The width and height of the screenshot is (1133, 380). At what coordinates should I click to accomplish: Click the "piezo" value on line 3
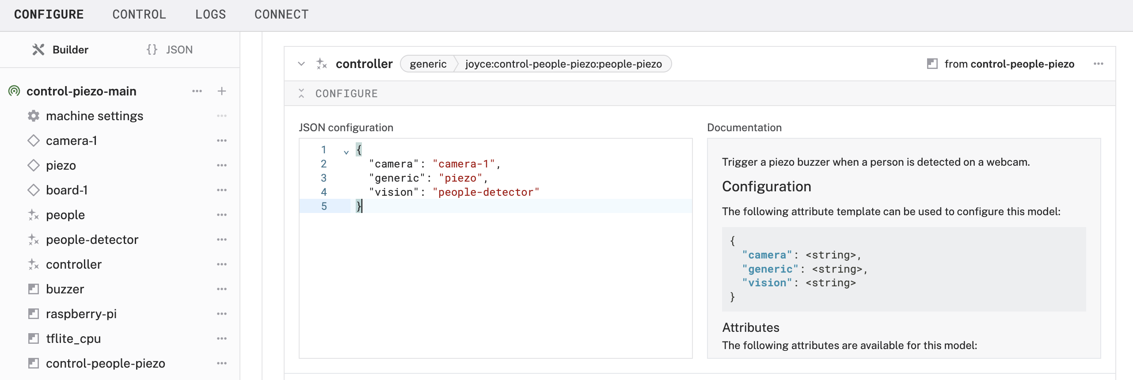[460, 178]
